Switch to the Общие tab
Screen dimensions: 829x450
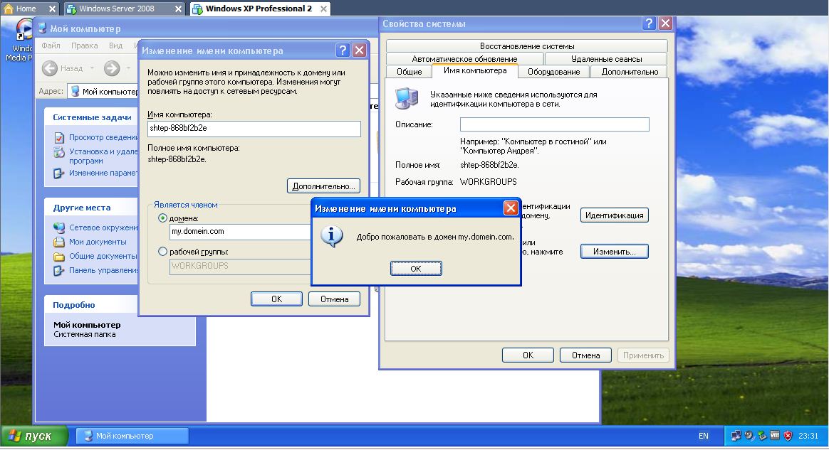coord(410,72)
